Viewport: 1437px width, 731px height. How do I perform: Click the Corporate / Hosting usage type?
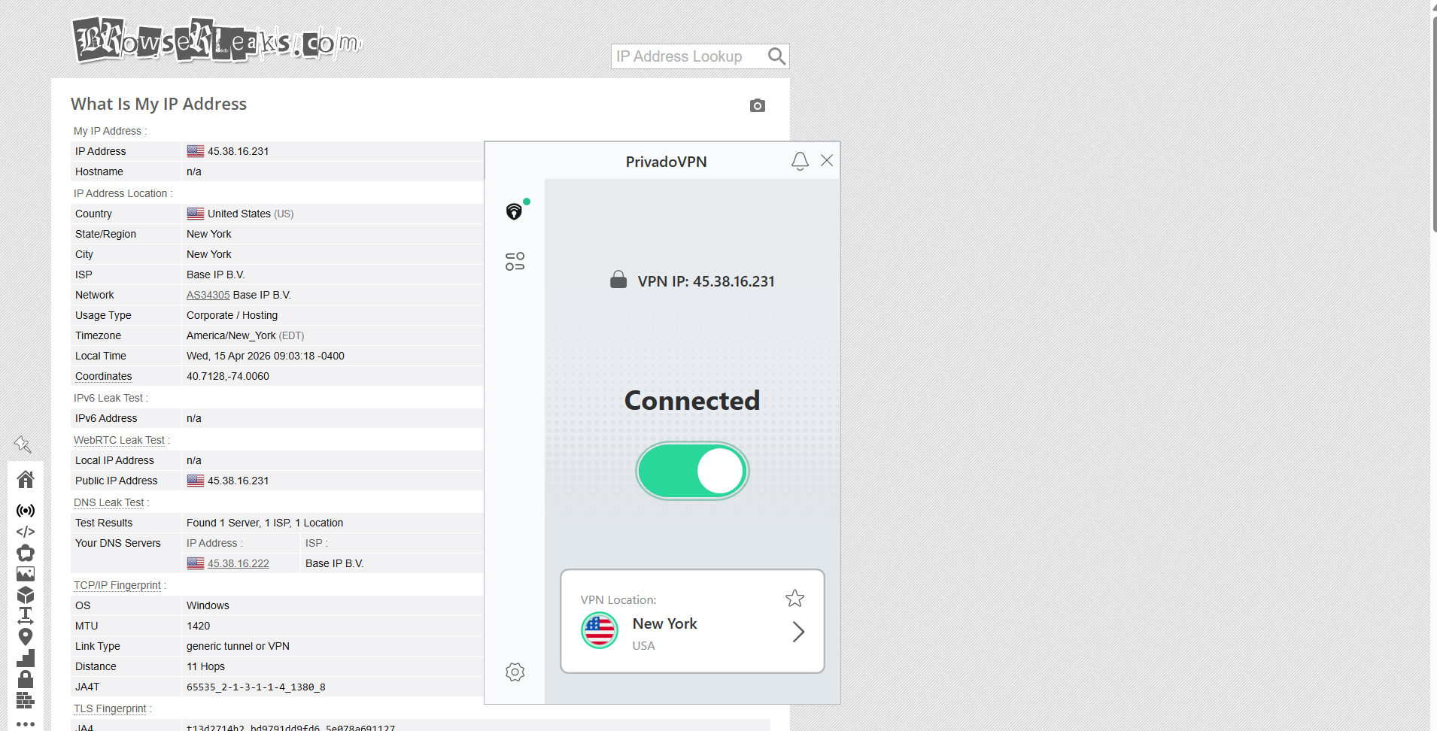click(232, 315)
